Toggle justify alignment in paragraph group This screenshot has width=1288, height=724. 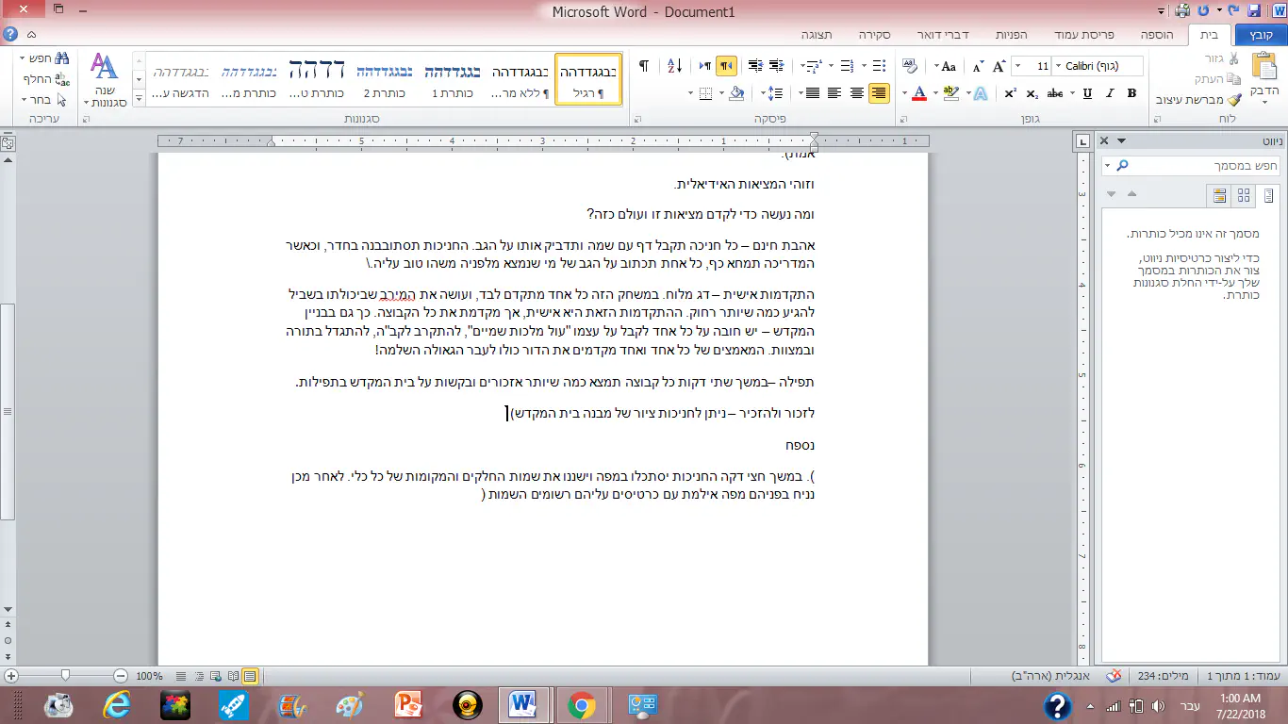coord(812,93)
